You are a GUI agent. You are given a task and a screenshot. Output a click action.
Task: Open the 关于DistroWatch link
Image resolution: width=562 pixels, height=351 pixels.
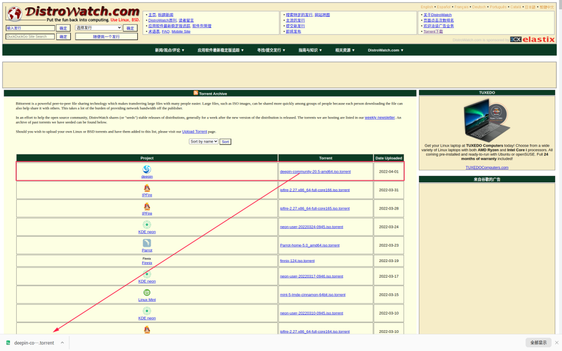pos(437,15)
